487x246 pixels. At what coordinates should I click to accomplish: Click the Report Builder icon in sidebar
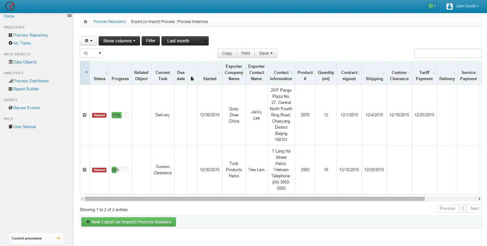(x=11, y=89)
